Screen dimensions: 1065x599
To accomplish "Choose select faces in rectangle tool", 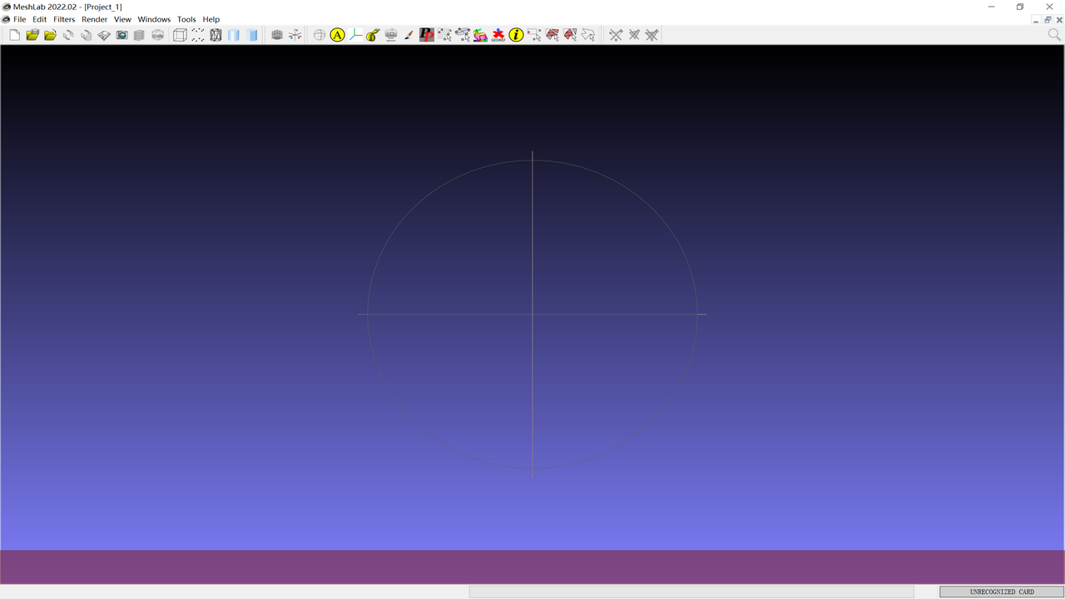I will (552, 35).
